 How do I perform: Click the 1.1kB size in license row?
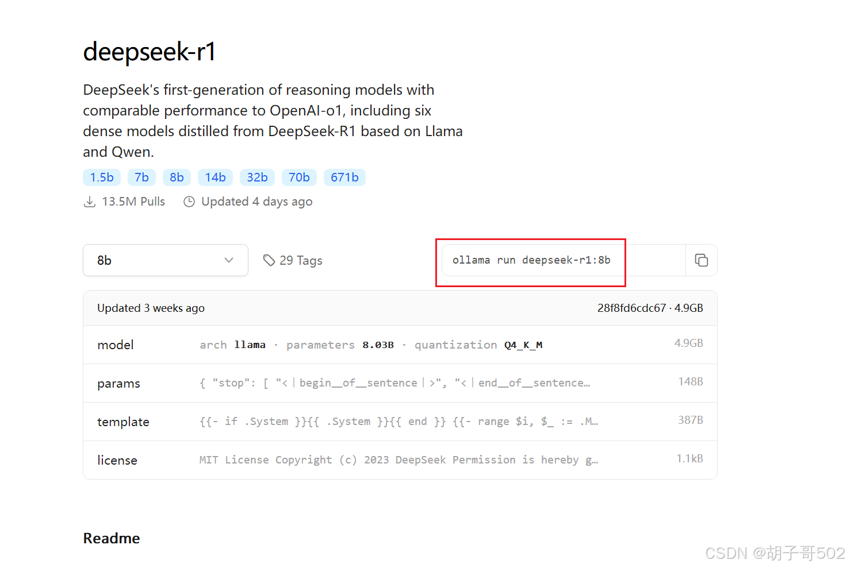689,458
